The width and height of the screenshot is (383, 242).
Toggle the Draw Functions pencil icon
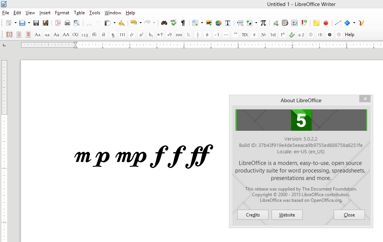[x=361, y=23]
